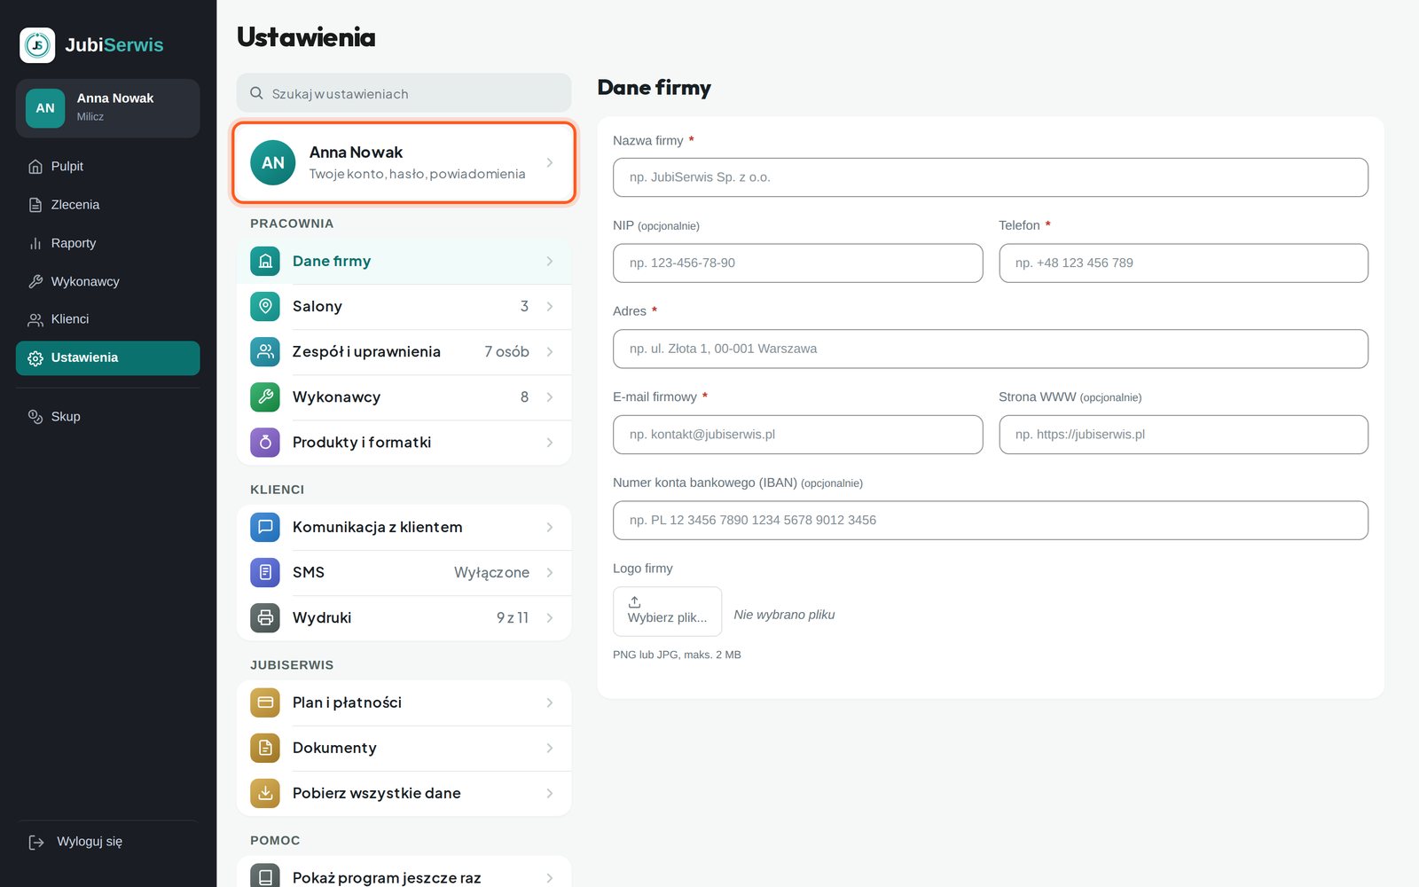Click the Produkty i formatki ring icon
The height and width of the screenshot is (887, 1419).
click(x=265, y=442)
